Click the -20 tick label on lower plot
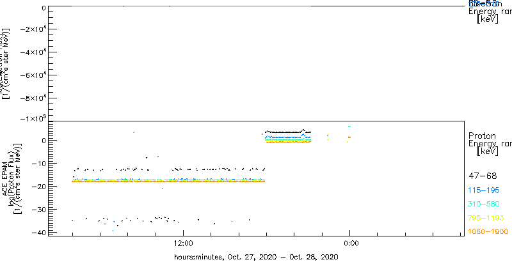Image resolution: width=512 pixels, height=262 pixels. coord(39,186)
